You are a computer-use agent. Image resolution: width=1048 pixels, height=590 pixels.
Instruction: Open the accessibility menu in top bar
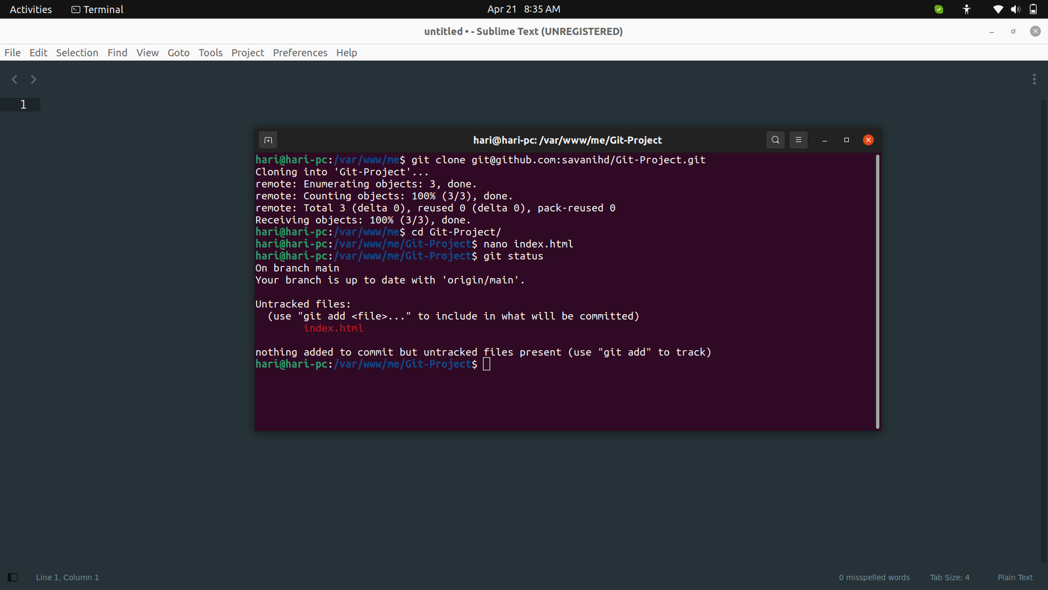[x=967, y=9]
